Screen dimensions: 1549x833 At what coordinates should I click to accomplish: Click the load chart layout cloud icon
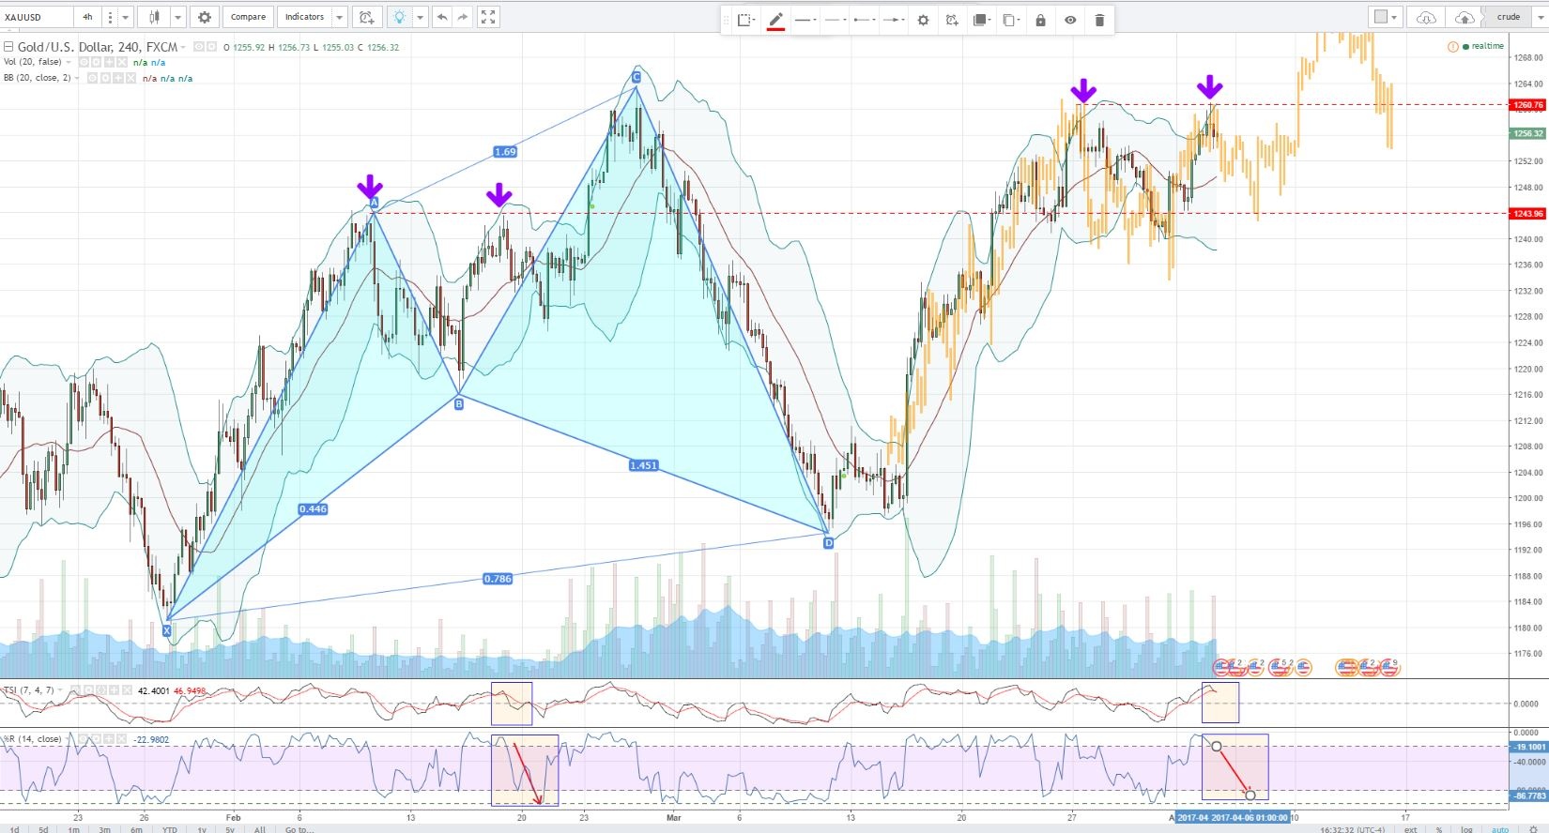coord(1425,17)
